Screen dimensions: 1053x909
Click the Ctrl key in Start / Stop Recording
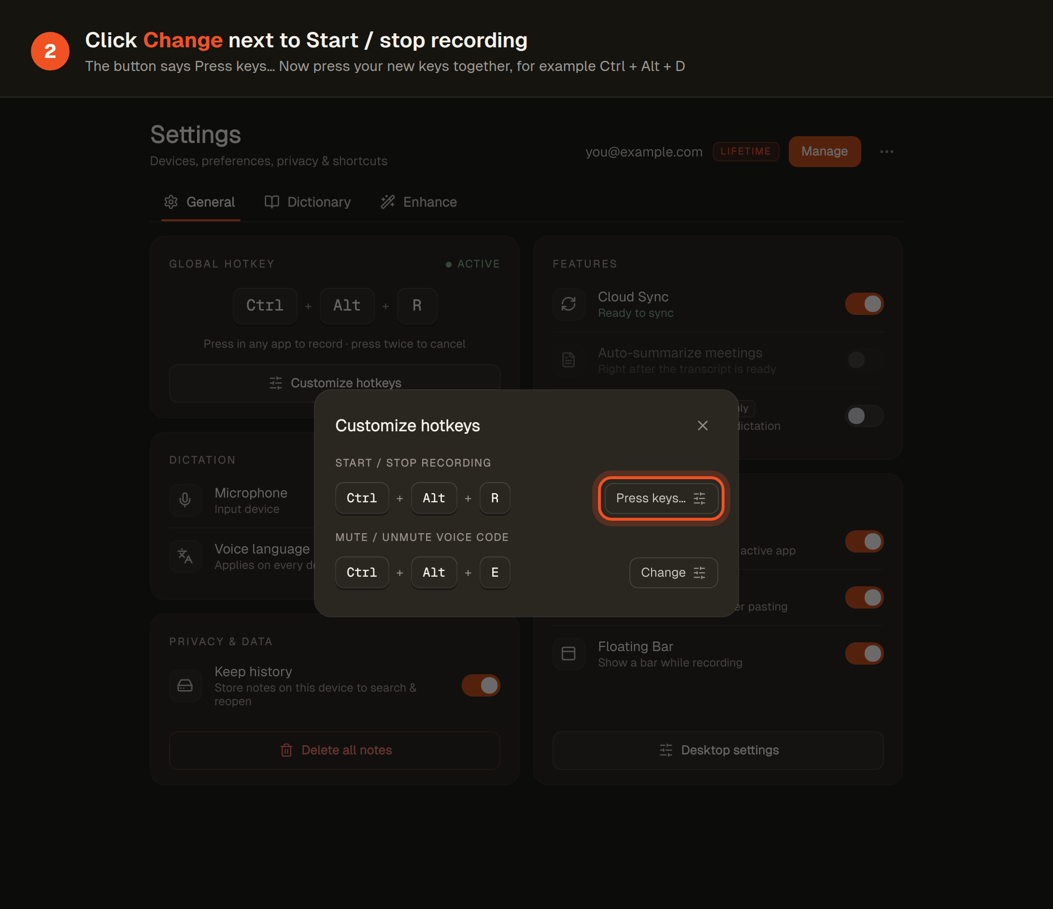[362, 498]
